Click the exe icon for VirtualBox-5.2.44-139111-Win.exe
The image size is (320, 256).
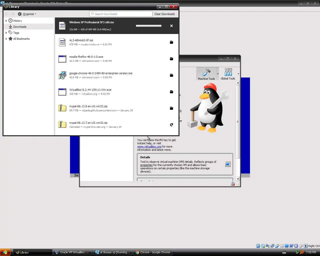[x=62, y=92]
